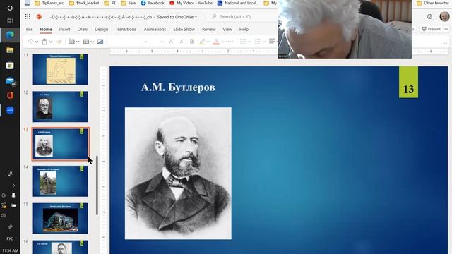The width and height of the screenshot is (452, 254).
Task: Open the red Office taskbar icon
Action: (x=10, y=95)
